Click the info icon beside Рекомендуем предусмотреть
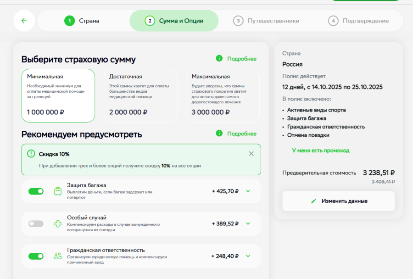413x279 pixels. point(219,134)
